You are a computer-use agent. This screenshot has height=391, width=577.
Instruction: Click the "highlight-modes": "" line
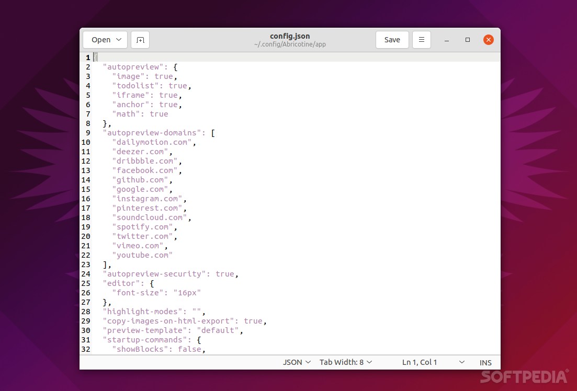154,312
